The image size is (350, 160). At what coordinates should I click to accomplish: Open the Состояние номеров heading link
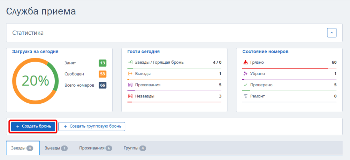pyautogui.click(x=265, y=51)
